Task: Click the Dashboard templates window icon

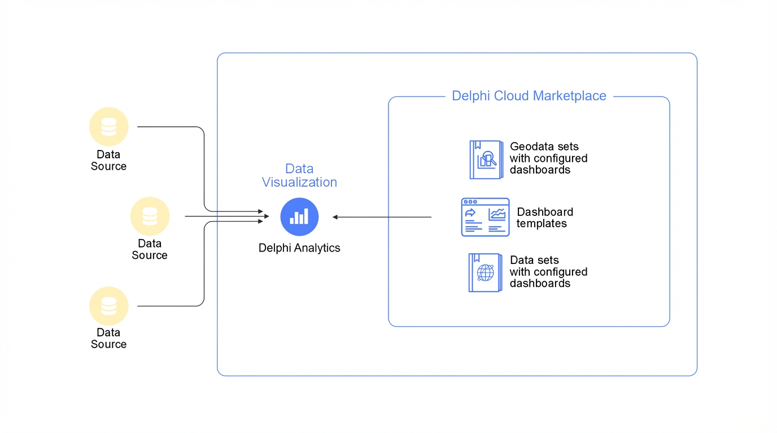Action: 485,217
